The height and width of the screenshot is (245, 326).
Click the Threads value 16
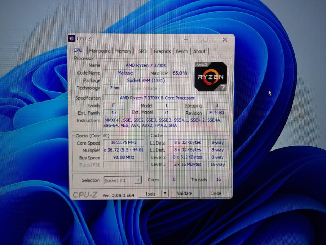tap(219, 179)
